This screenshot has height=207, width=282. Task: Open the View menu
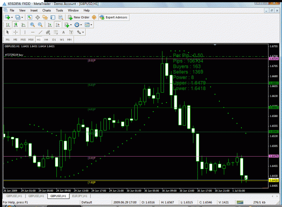(x=22, y=10)
